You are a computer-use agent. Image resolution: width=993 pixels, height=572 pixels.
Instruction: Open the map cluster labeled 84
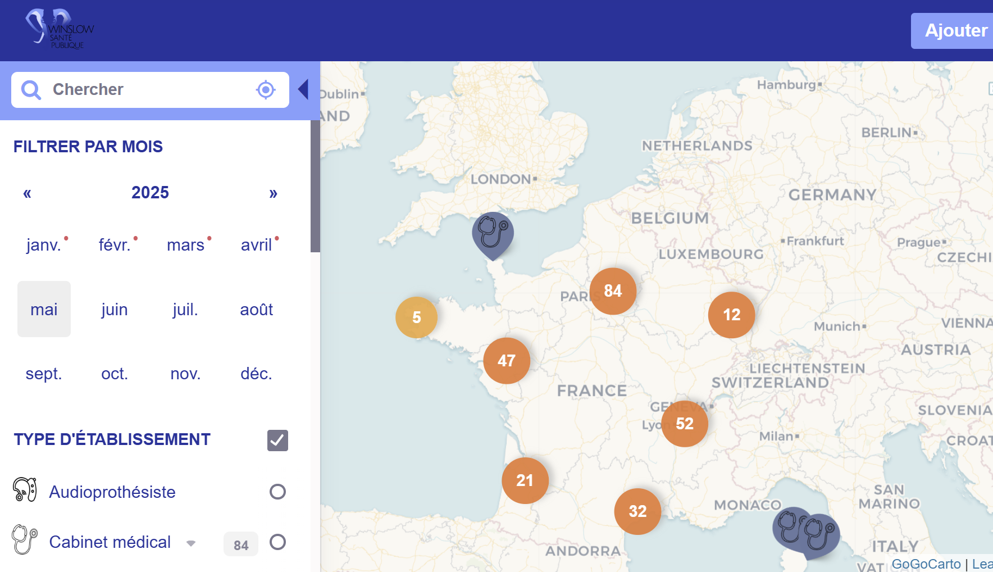point(613,291)
